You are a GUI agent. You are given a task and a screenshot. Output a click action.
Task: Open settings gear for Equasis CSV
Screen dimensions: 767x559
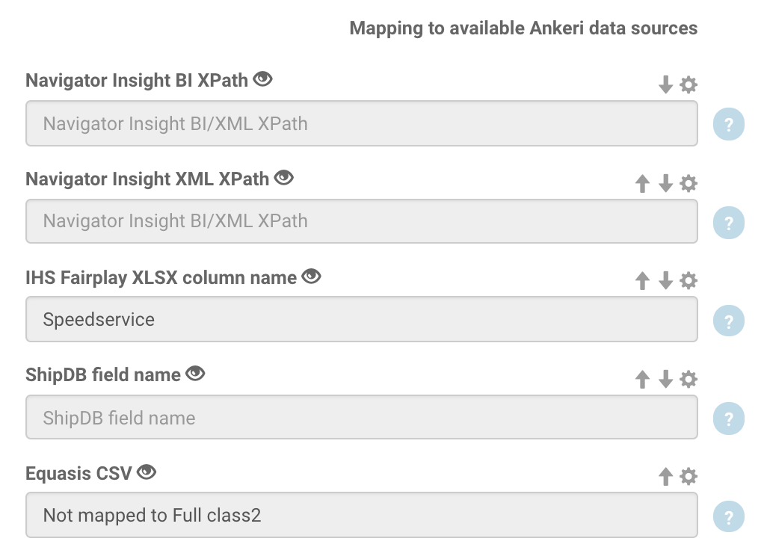(688, 475)
